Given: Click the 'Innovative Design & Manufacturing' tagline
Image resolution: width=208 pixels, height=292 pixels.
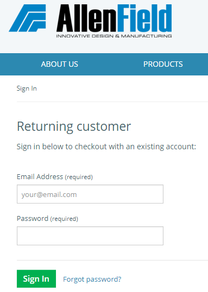Looking at the screenshot, I should coord(114,36).
